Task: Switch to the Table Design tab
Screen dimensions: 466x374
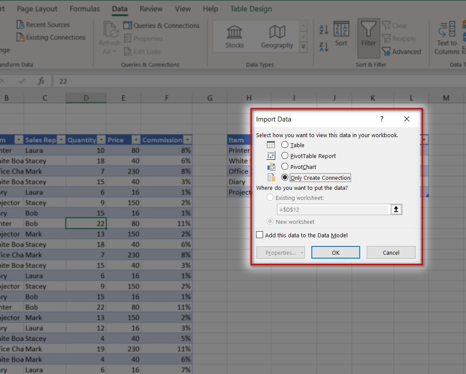Action: (251, 8)
